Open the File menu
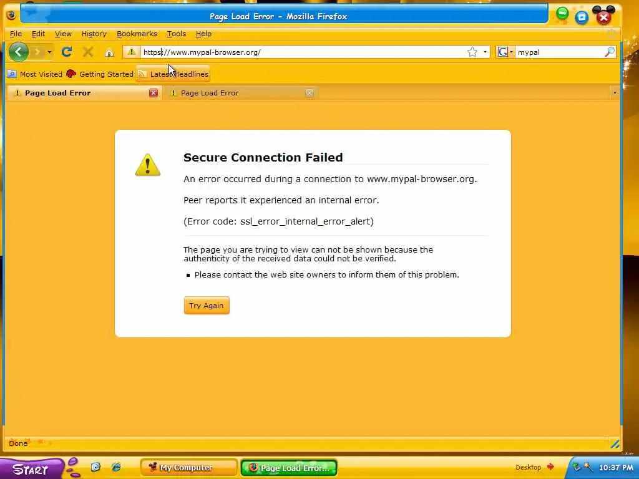This screenshot has width=639, height=479. pos(16,34)
